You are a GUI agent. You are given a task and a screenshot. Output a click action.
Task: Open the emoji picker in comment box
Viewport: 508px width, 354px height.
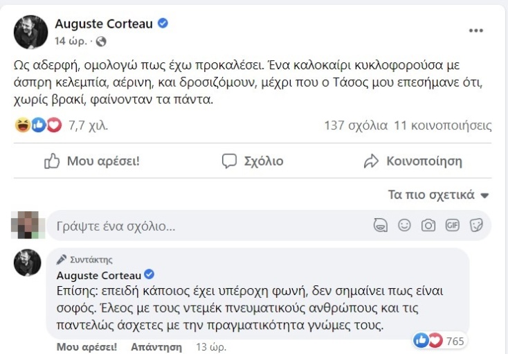point(404,225)
